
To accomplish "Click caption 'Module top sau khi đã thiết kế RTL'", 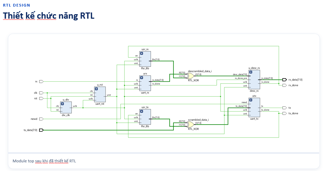I will coord(44,161).
